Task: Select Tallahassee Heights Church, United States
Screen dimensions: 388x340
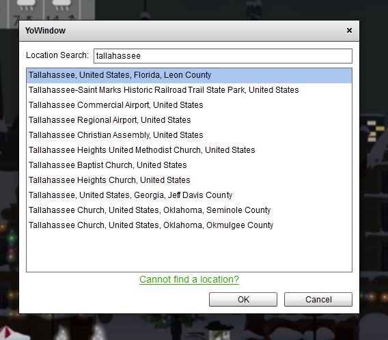Action: tap(189, 180)
